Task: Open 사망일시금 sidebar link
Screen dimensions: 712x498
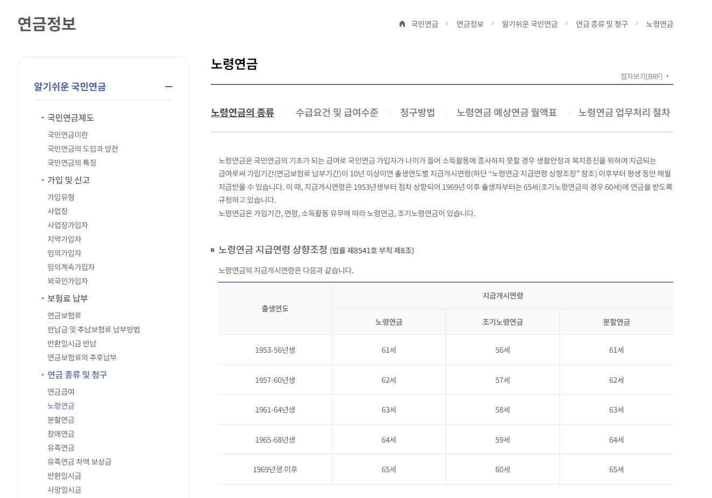Action: (65, 490)
